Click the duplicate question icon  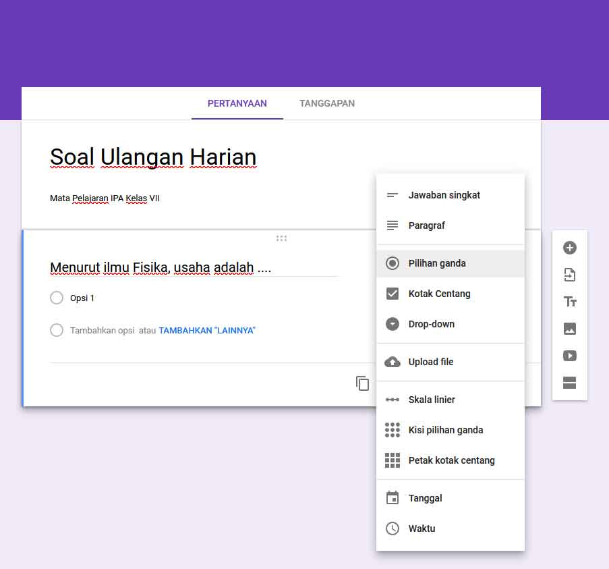(x=362, y=383)
